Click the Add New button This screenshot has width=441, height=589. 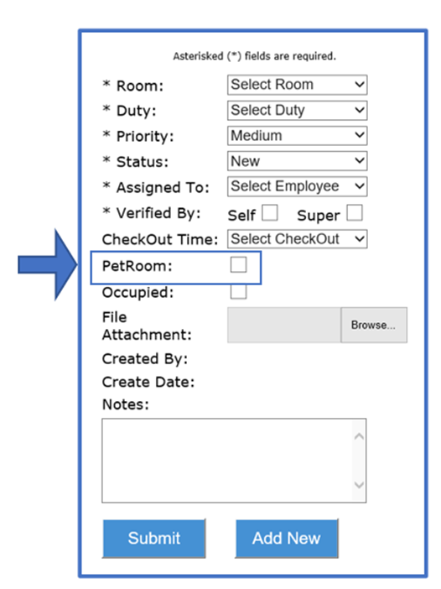[287, 539]
